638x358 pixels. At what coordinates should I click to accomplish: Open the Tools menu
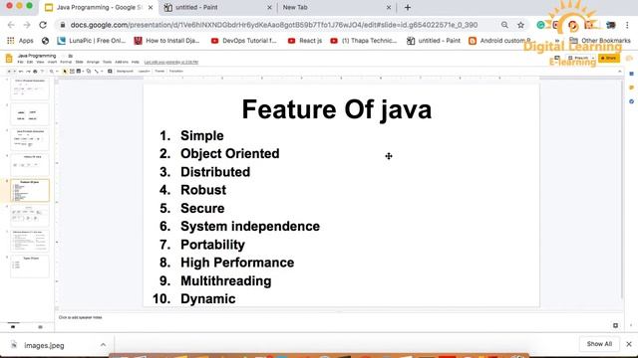coord(107,62)
